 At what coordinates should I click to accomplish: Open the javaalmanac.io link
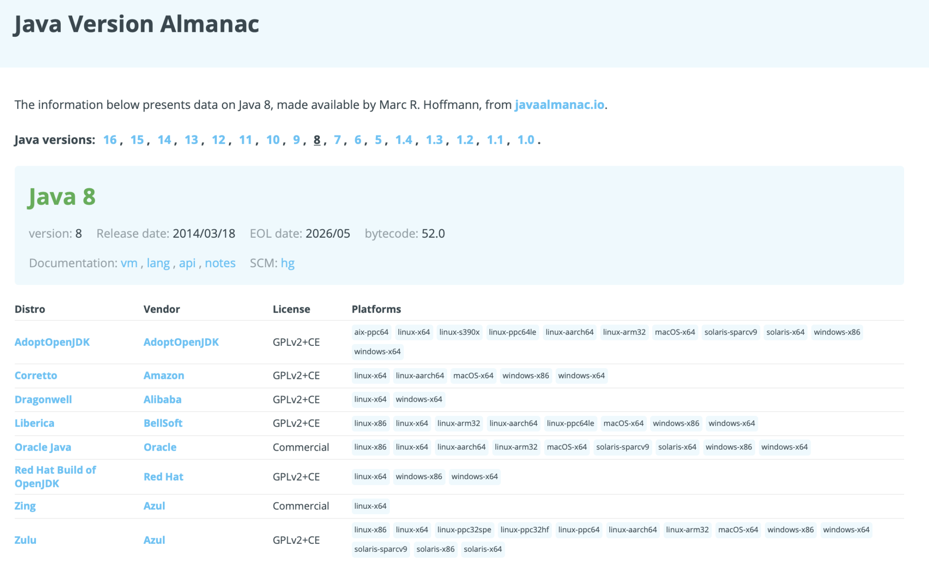(x=559, y=104)
